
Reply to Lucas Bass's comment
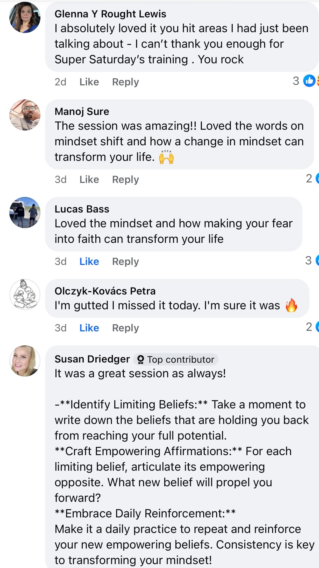pos(125,262)
